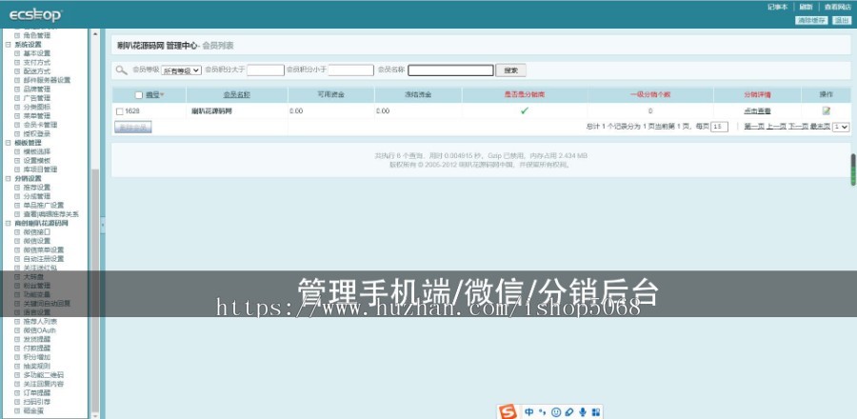Click the sidebar scrollbar up arrow
Viewport: 857px width, 419px height.
pos(95,34)
